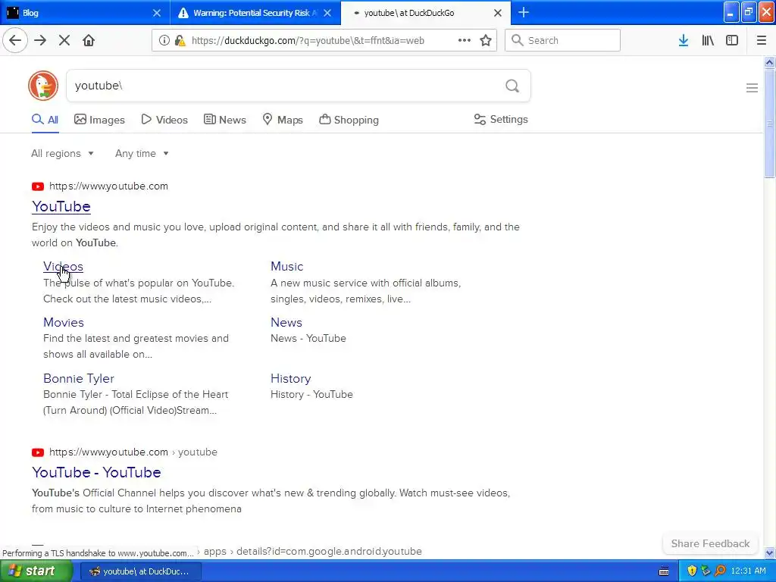Click the scroll down arrow of page scrollbar
Image resolution: width=776 pixels, height=582 pixels.
(769, 552)
